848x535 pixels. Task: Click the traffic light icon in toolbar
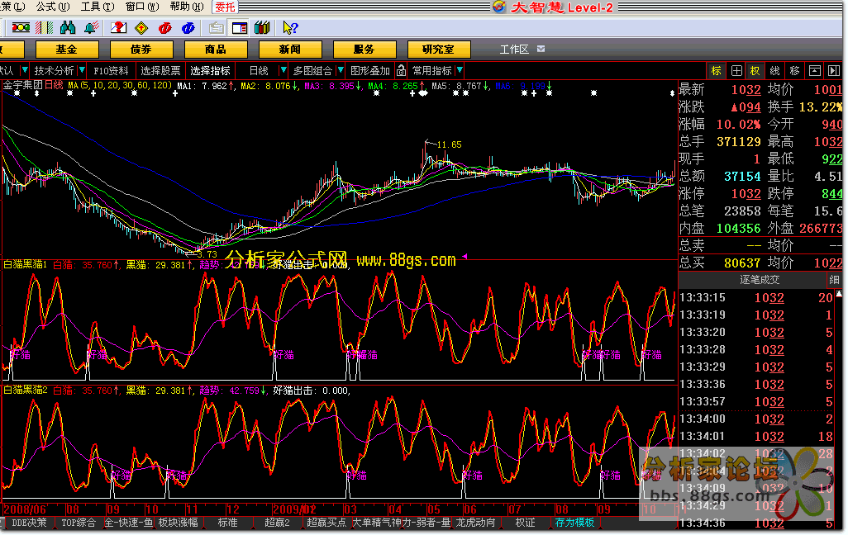click(21, 27)
